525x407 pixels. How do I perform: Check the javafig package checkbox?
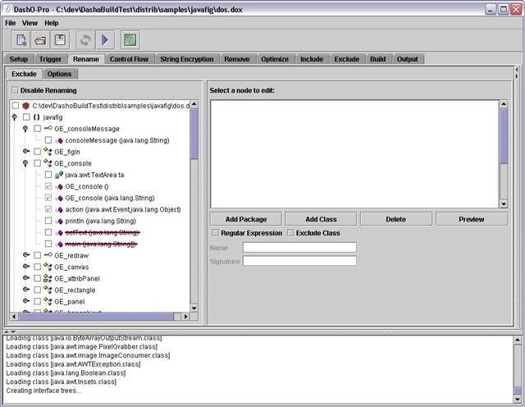pos(26,117)
